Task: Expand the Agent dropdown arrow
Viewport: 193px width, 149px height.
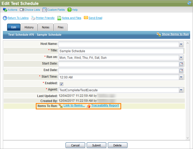Action: 181,90
